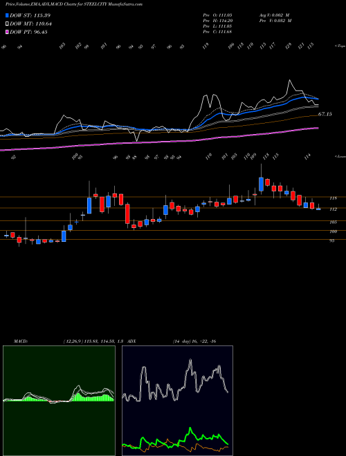Click the tallest blue candlestick near the peak
Screen dimensions: 346x456
[262, 184]
